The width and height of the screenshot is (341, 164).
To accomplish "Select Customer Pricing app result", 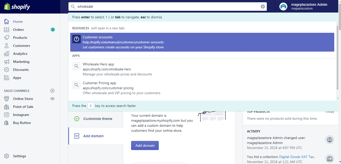I will (202, 88).
